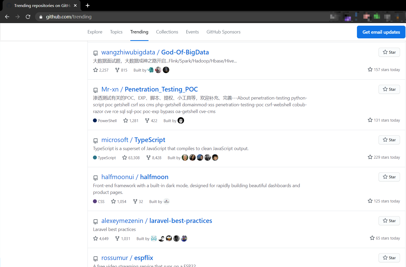The image size is (406, 267).
Task: Open a new browser tab
Action: pyautogui.click(x=87, y=5)
